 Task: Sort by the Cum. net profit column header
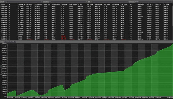22,4
